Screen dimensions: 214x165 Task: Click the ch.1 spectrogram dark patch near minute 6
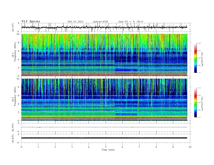[x=126, y=59]
